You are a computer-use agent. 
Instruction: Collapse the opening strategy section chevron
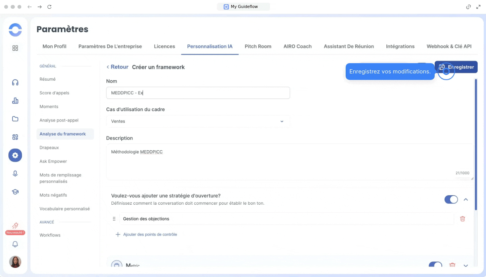465,199
